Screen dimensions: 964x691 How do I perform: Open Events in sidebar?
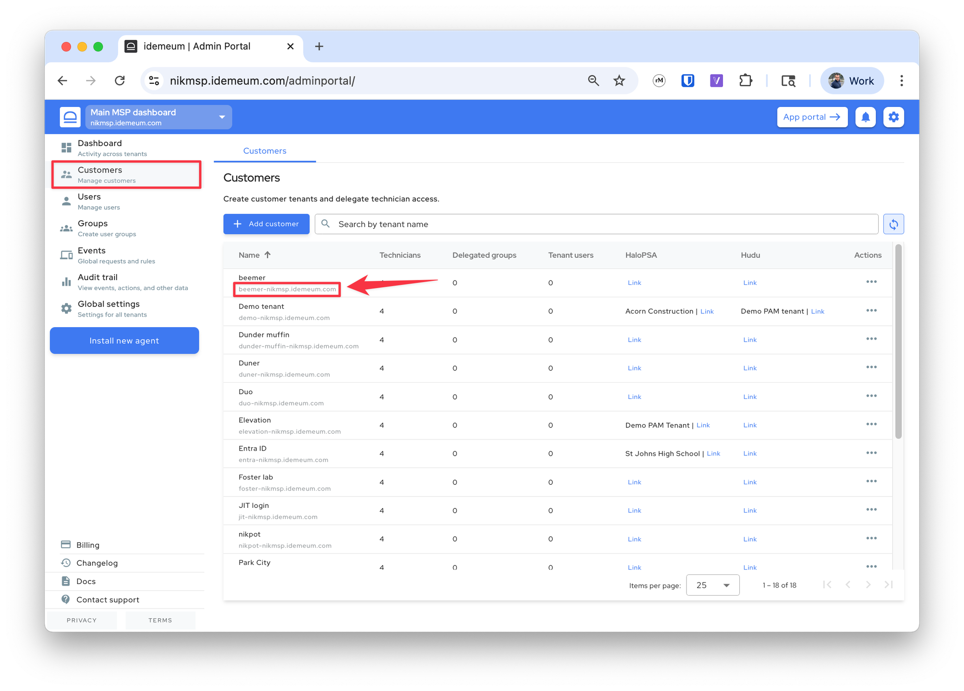point(126,255)
